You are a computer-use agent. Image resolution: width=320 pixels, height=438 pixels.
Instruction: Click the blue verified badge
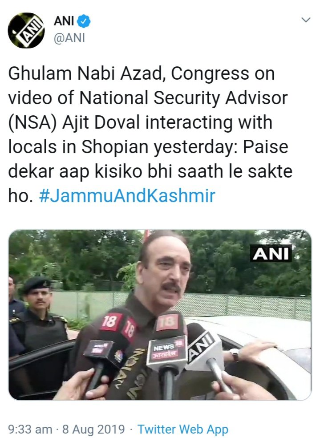[x=84, y=21]
